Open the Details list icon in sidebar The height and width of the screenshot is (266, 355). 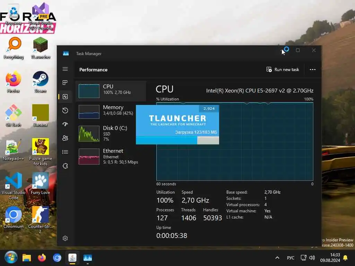pyautogui.click(x=65, y=152)
